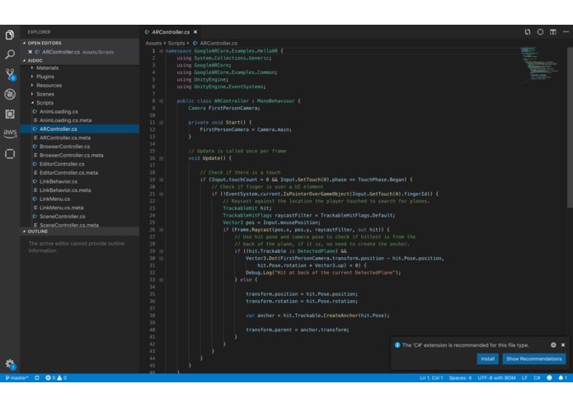Open the Search view in activity bar
Screen dimensions: 573x407
click(10, 54)
